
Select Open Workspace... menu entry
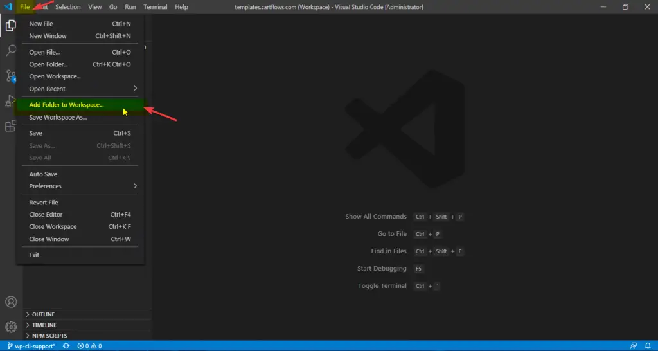coord(80,76)
